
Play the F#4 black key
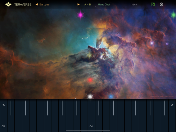pos(135,116)
